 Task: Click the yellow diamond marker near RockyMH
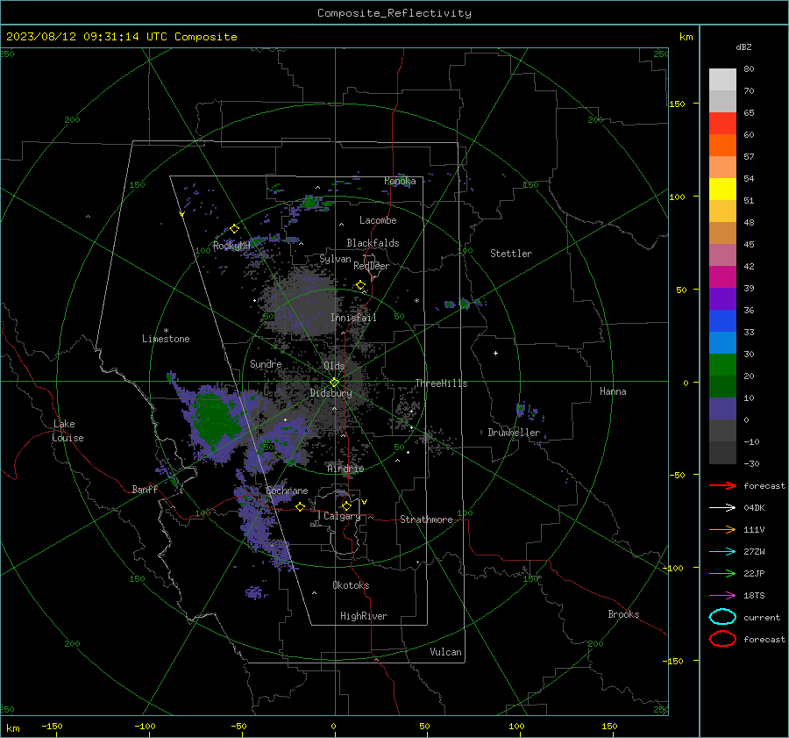click(234, 229)
